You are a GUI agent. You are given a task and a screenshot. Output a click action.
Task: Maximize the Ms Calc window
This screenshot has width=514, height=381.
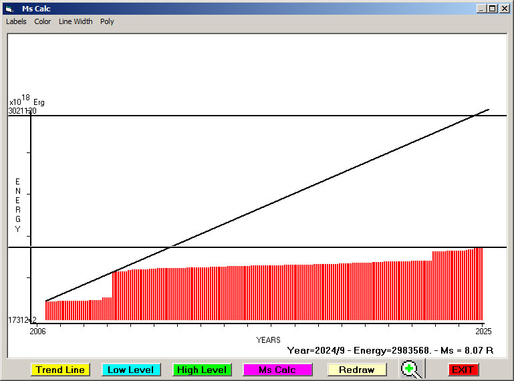coord(493,9)
